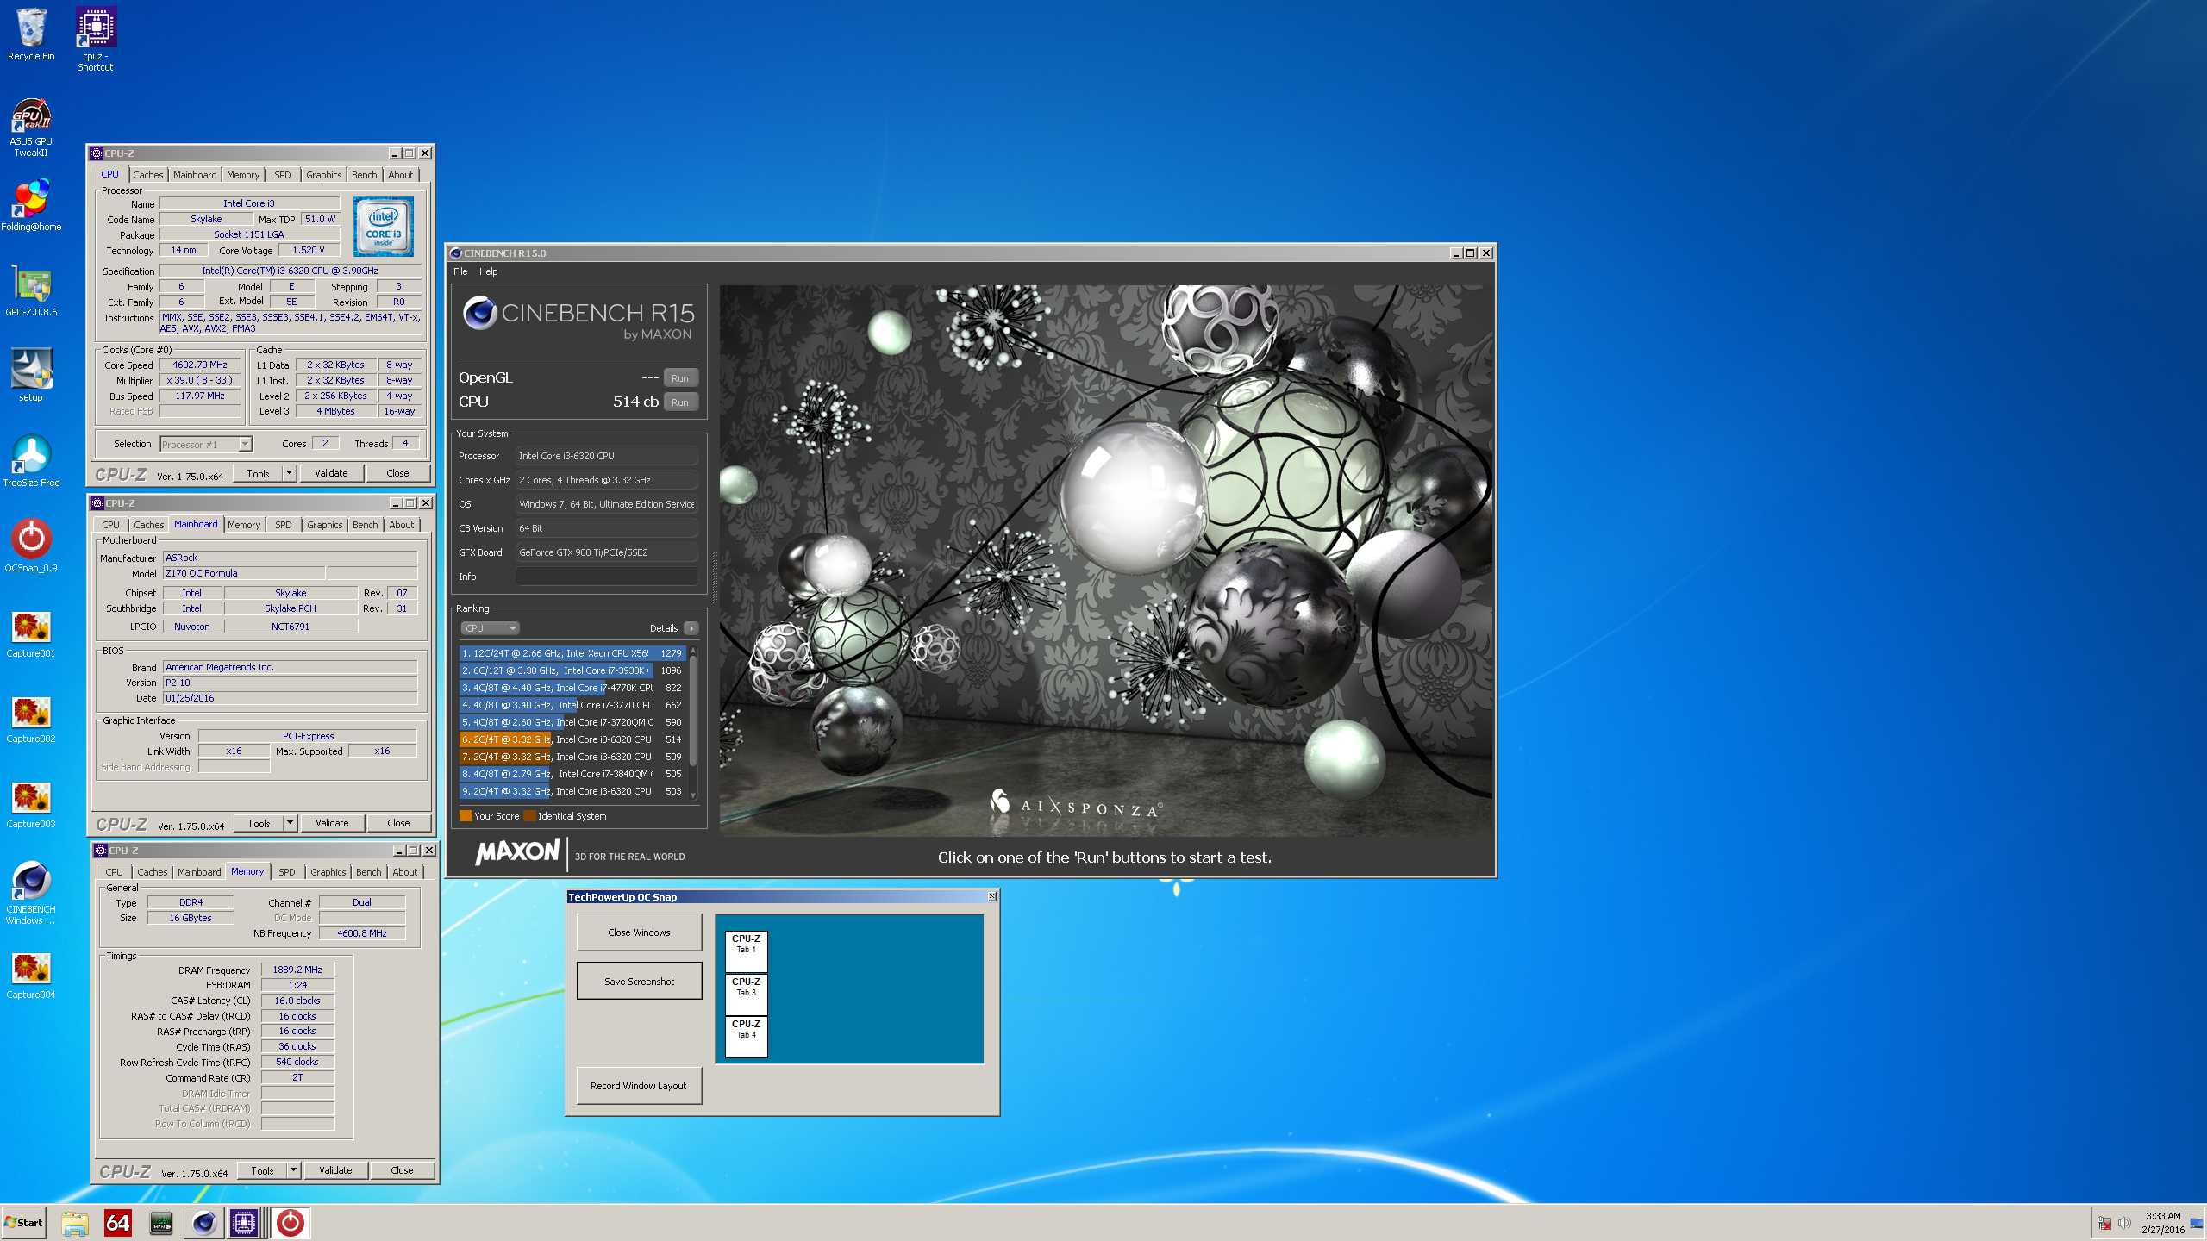Click the volume icon in system tray

2124,1223
